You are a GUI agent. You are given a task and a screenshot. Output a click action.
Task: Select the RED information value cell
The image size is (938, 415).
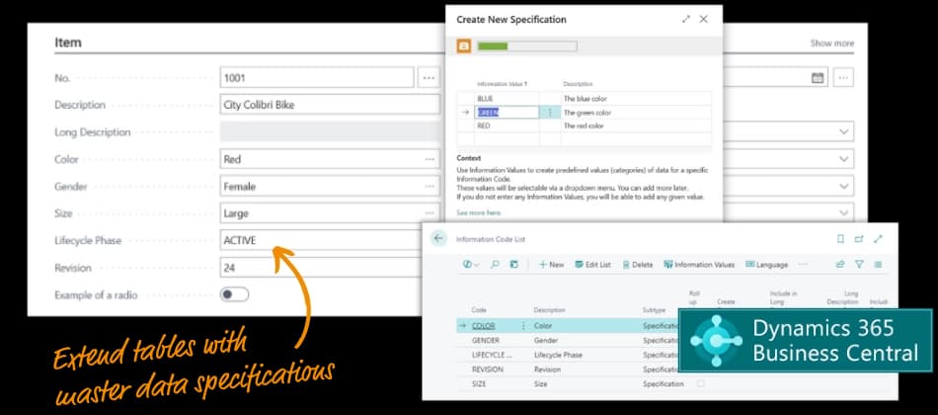pyautogui.click(x=507, y=125)
